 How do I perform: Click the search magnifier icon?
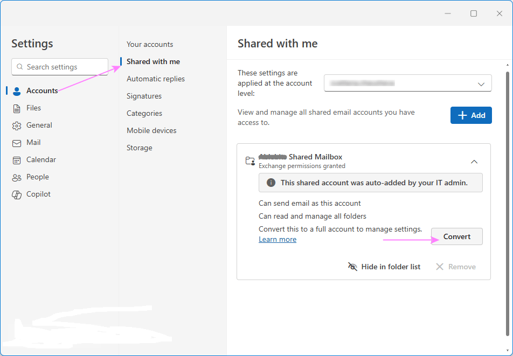pyautogui.click(x=19, y=67)
